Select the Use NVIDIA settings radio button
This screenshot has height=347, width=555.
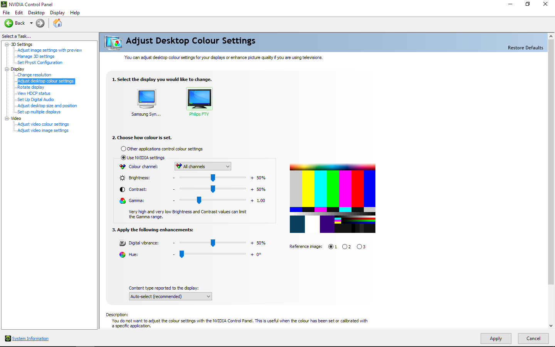coord(123,157)
